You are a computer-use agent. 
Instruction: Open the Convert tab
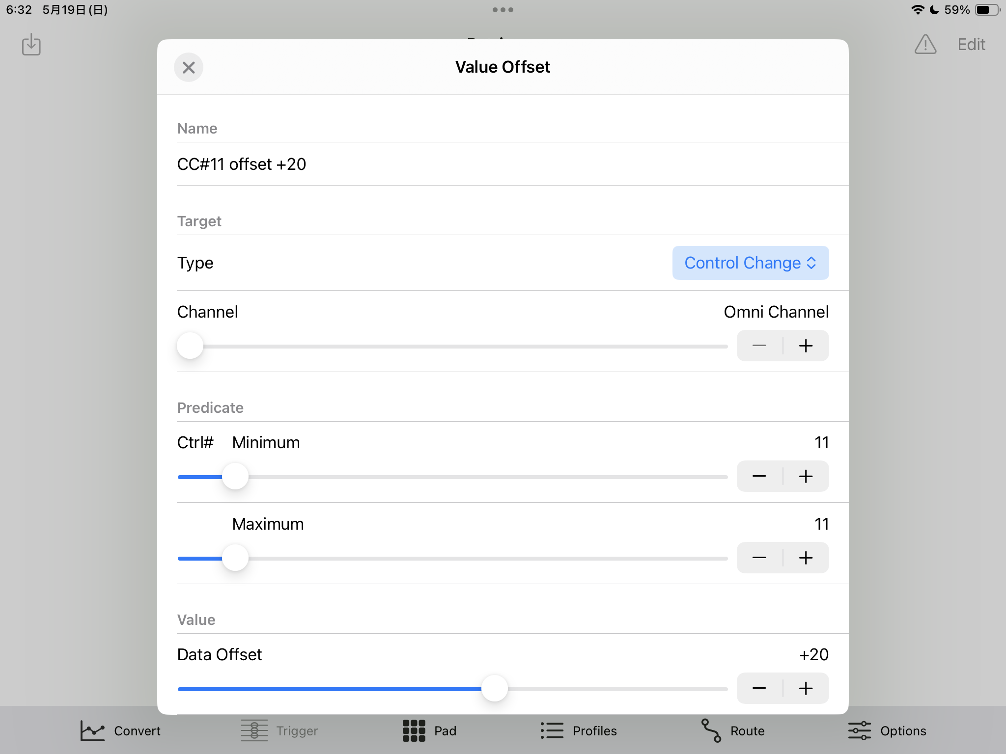(x=121, y=731)
